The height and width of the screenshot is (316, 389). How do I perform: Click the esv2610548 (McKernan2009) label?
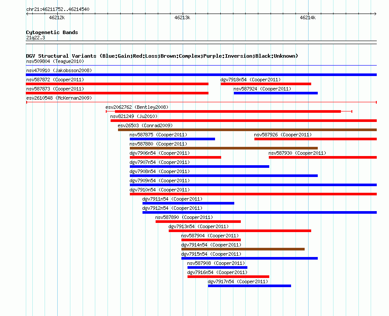click(59, 98)
